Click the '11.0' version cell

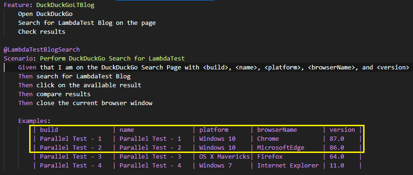337,166
